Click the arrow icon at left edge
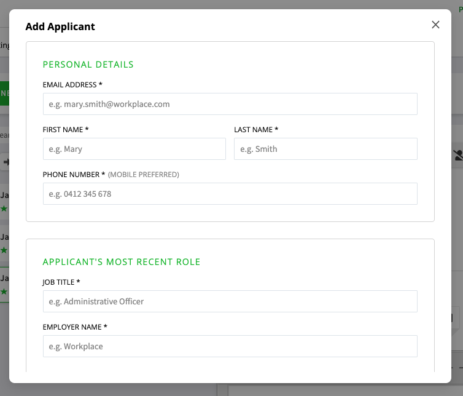The width and height of the screenshot is (463, 396). 6,161
